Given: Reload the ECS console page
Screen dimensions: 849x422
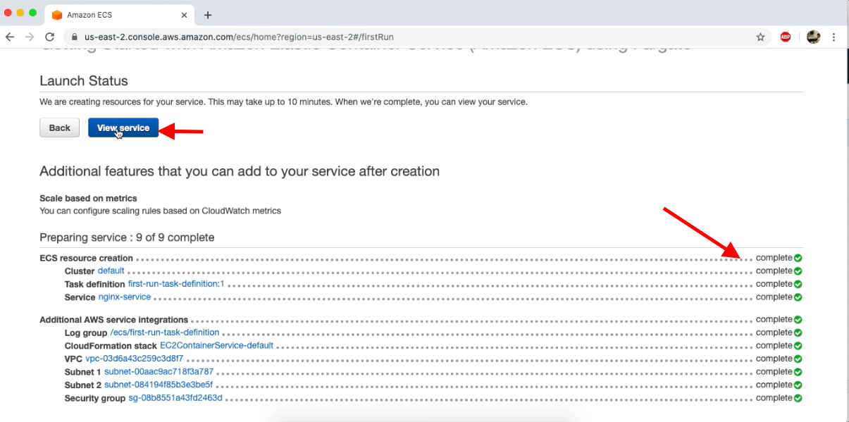Looking at the screenshot, I should (x=48, y=37).
